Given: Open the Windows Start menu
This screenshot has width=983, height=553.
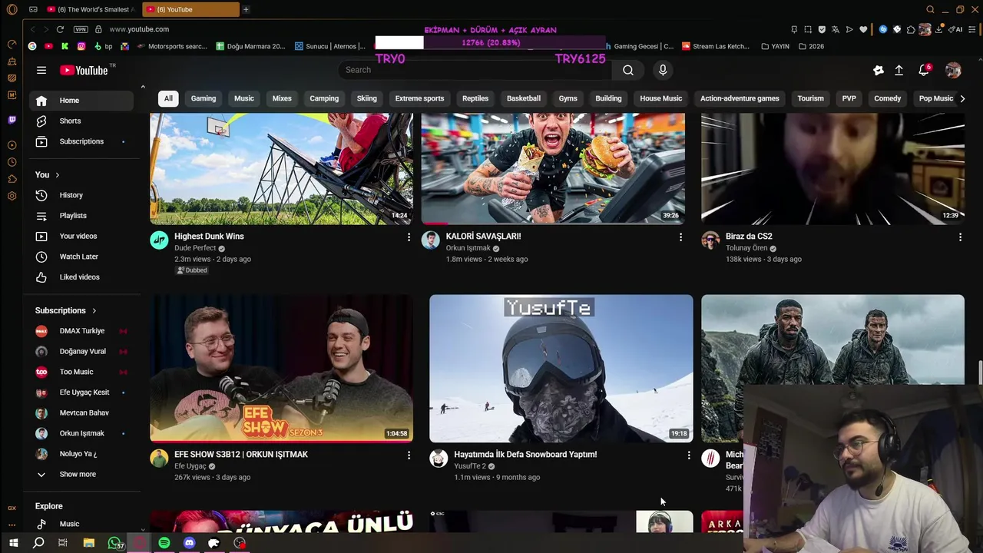Looking at the screenshot, I should [x=13, y=543].
